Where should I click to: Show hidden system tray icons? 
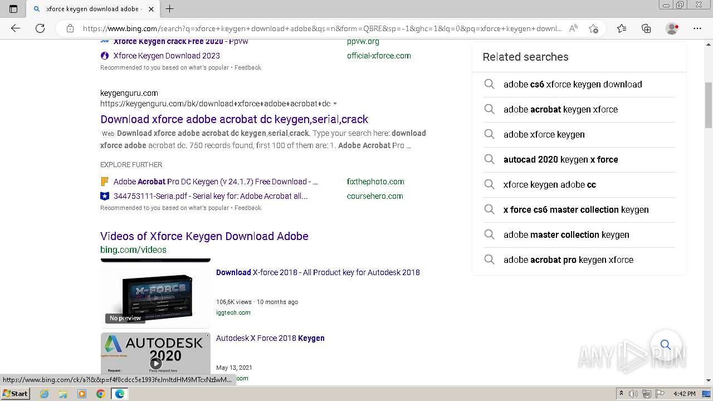pos(621,394)
